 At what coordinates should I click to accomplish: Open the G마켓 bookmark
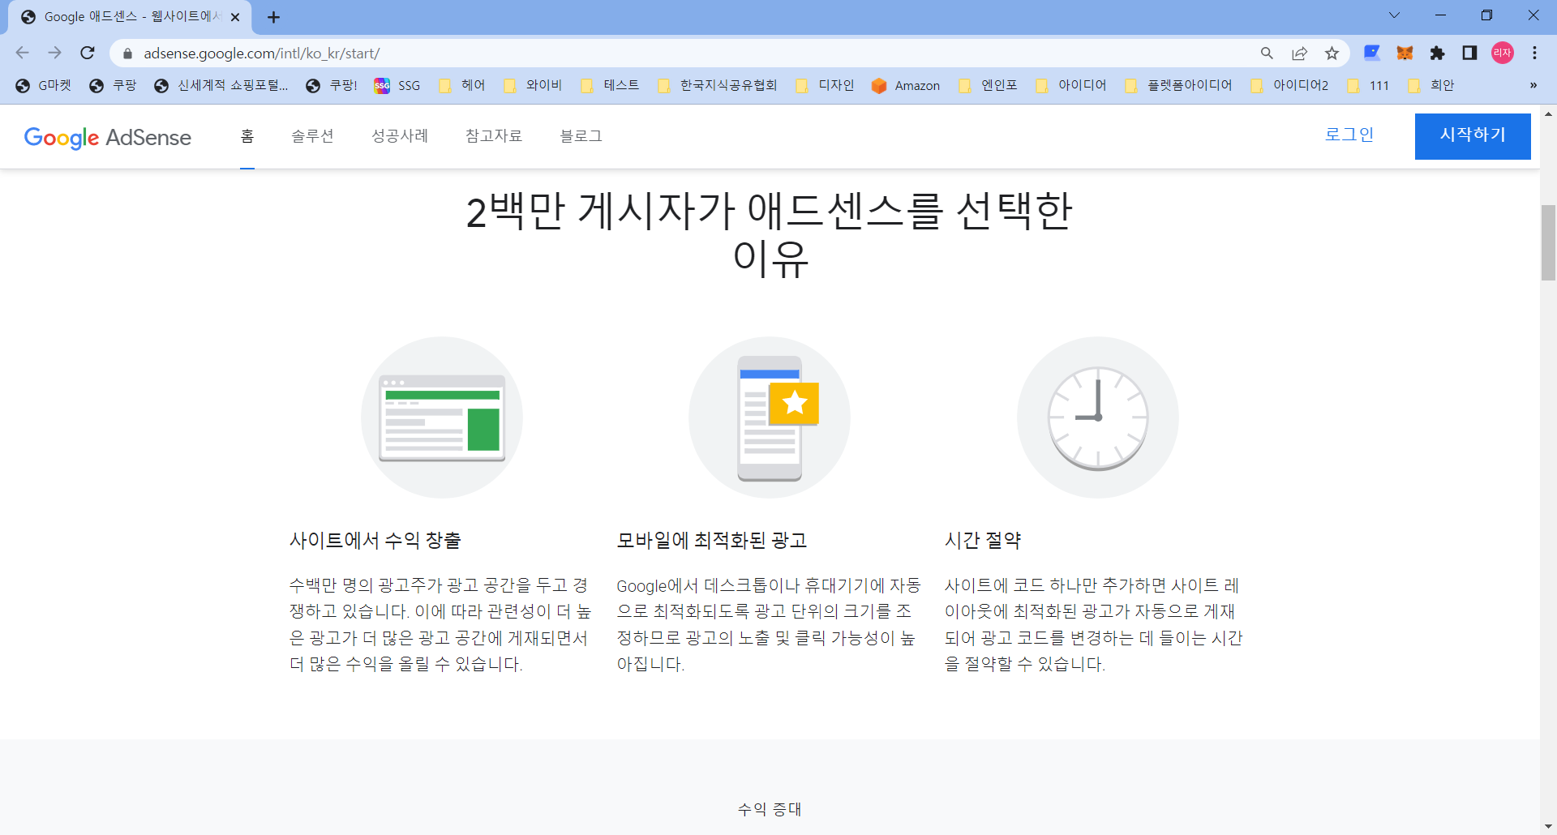pos(44,85)
